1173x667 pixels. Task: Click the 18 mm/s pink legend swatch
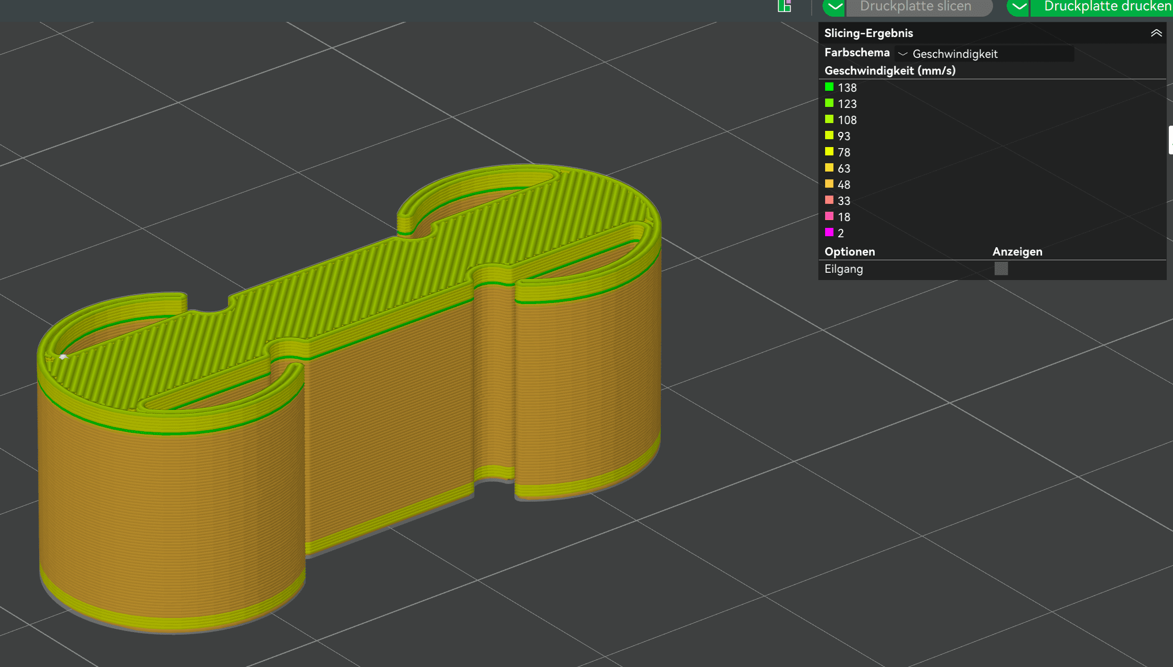click(x=829, y=216)
